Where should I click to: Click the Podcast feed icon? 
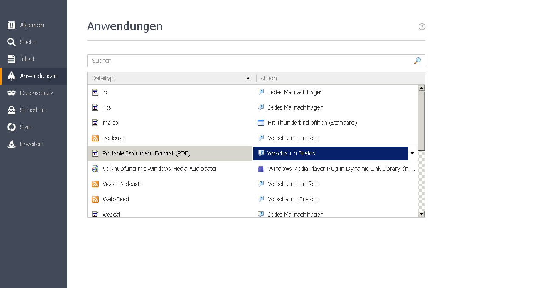(95, 138)
